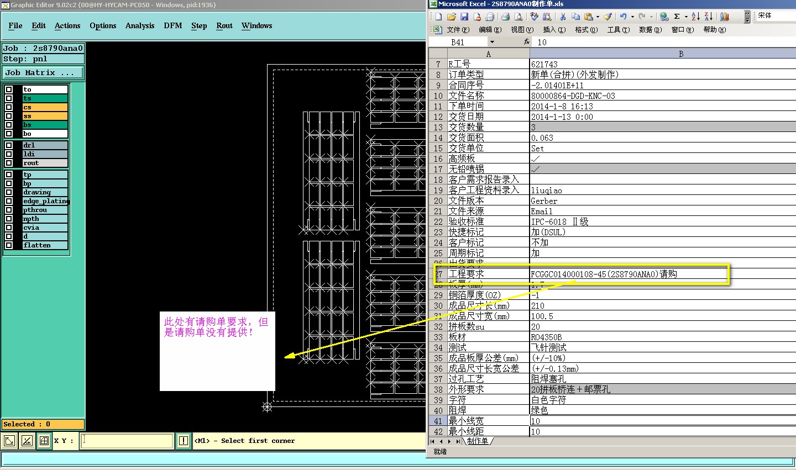The image size is (796, 470).
Task: Click the grid window icon left of X Y
Action: [44, 441]
